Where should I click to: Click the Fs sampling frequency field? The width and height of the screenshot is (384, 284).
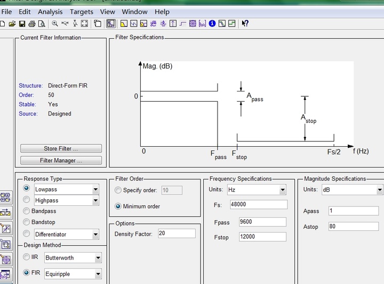coord(259,204)
